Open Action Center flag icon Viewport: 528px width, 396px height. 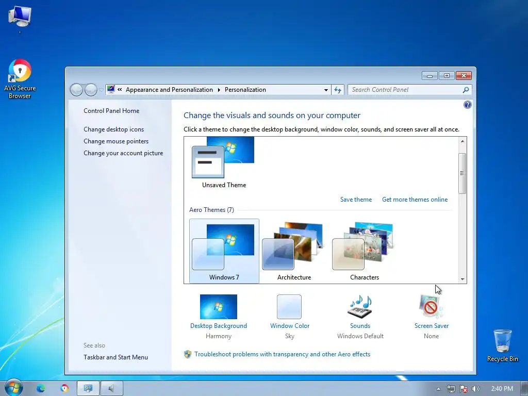pyautogui.click(x=464, y=389)
